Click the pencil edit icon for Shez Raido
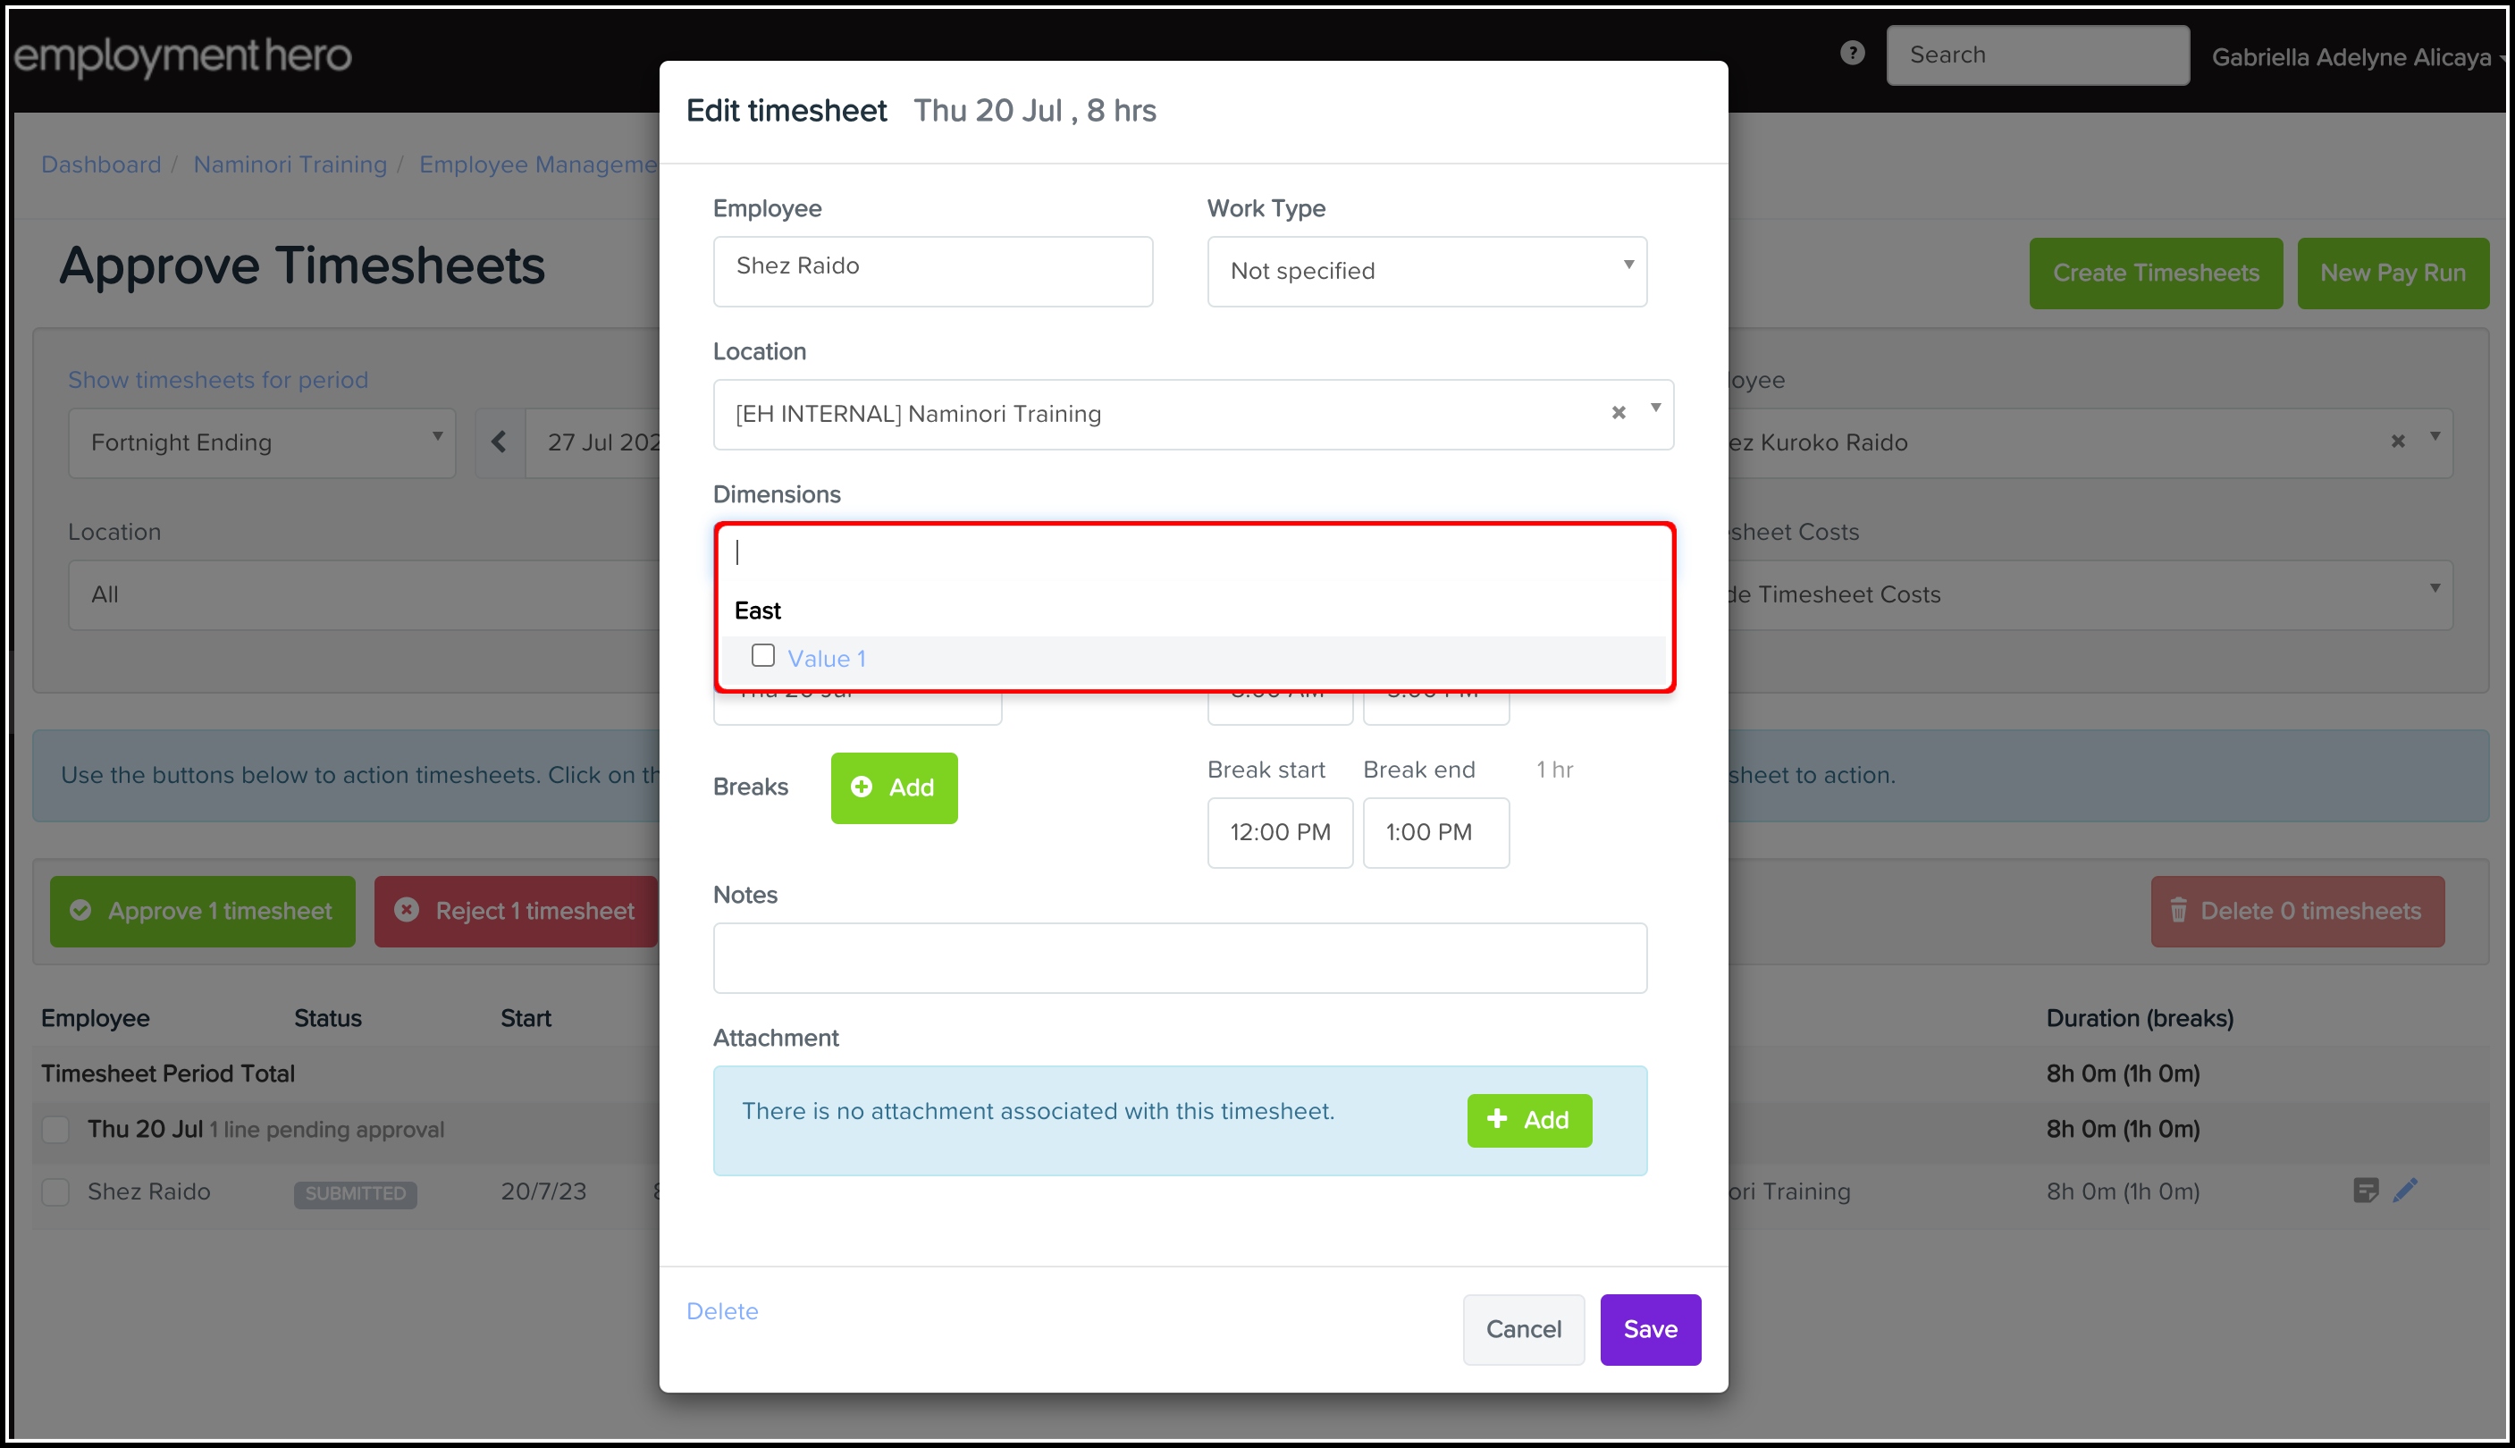The width and height of the screenshot is (2515, 1448). [x=2404, y=1190]
